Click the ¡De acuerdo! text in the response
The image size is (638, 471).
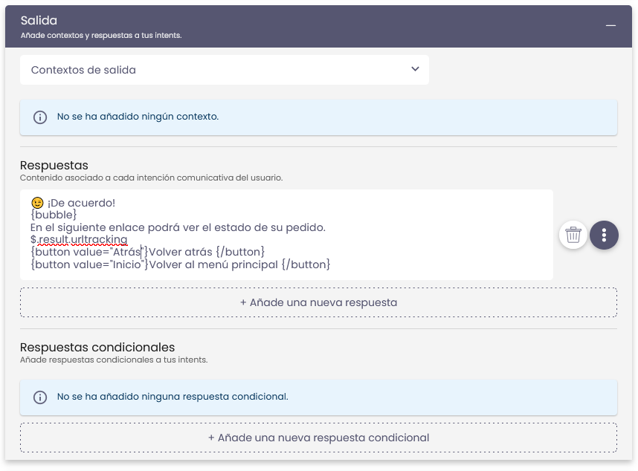(82, 203)
